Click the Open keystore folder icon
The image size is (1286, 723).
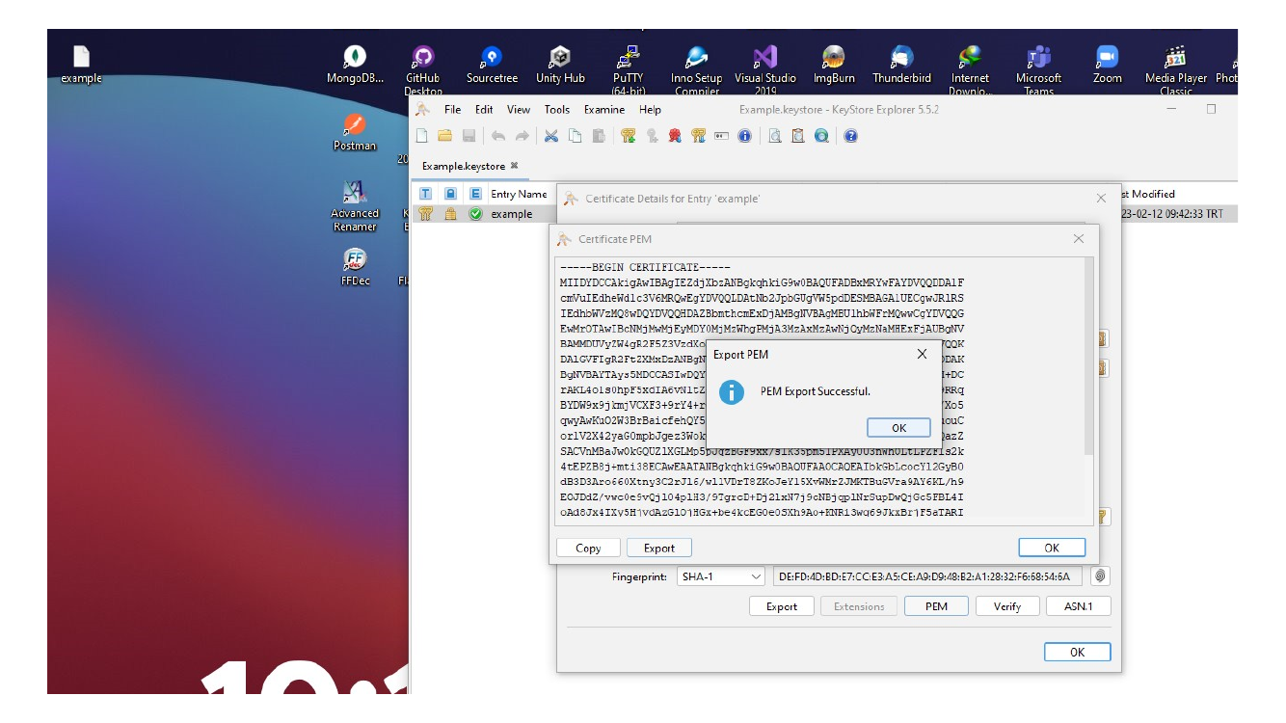444,136
